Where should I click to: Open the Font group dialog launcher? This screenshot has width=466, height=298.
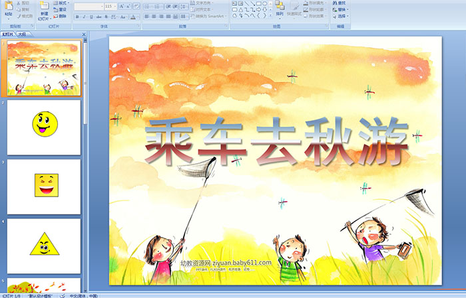click(138, 26)
